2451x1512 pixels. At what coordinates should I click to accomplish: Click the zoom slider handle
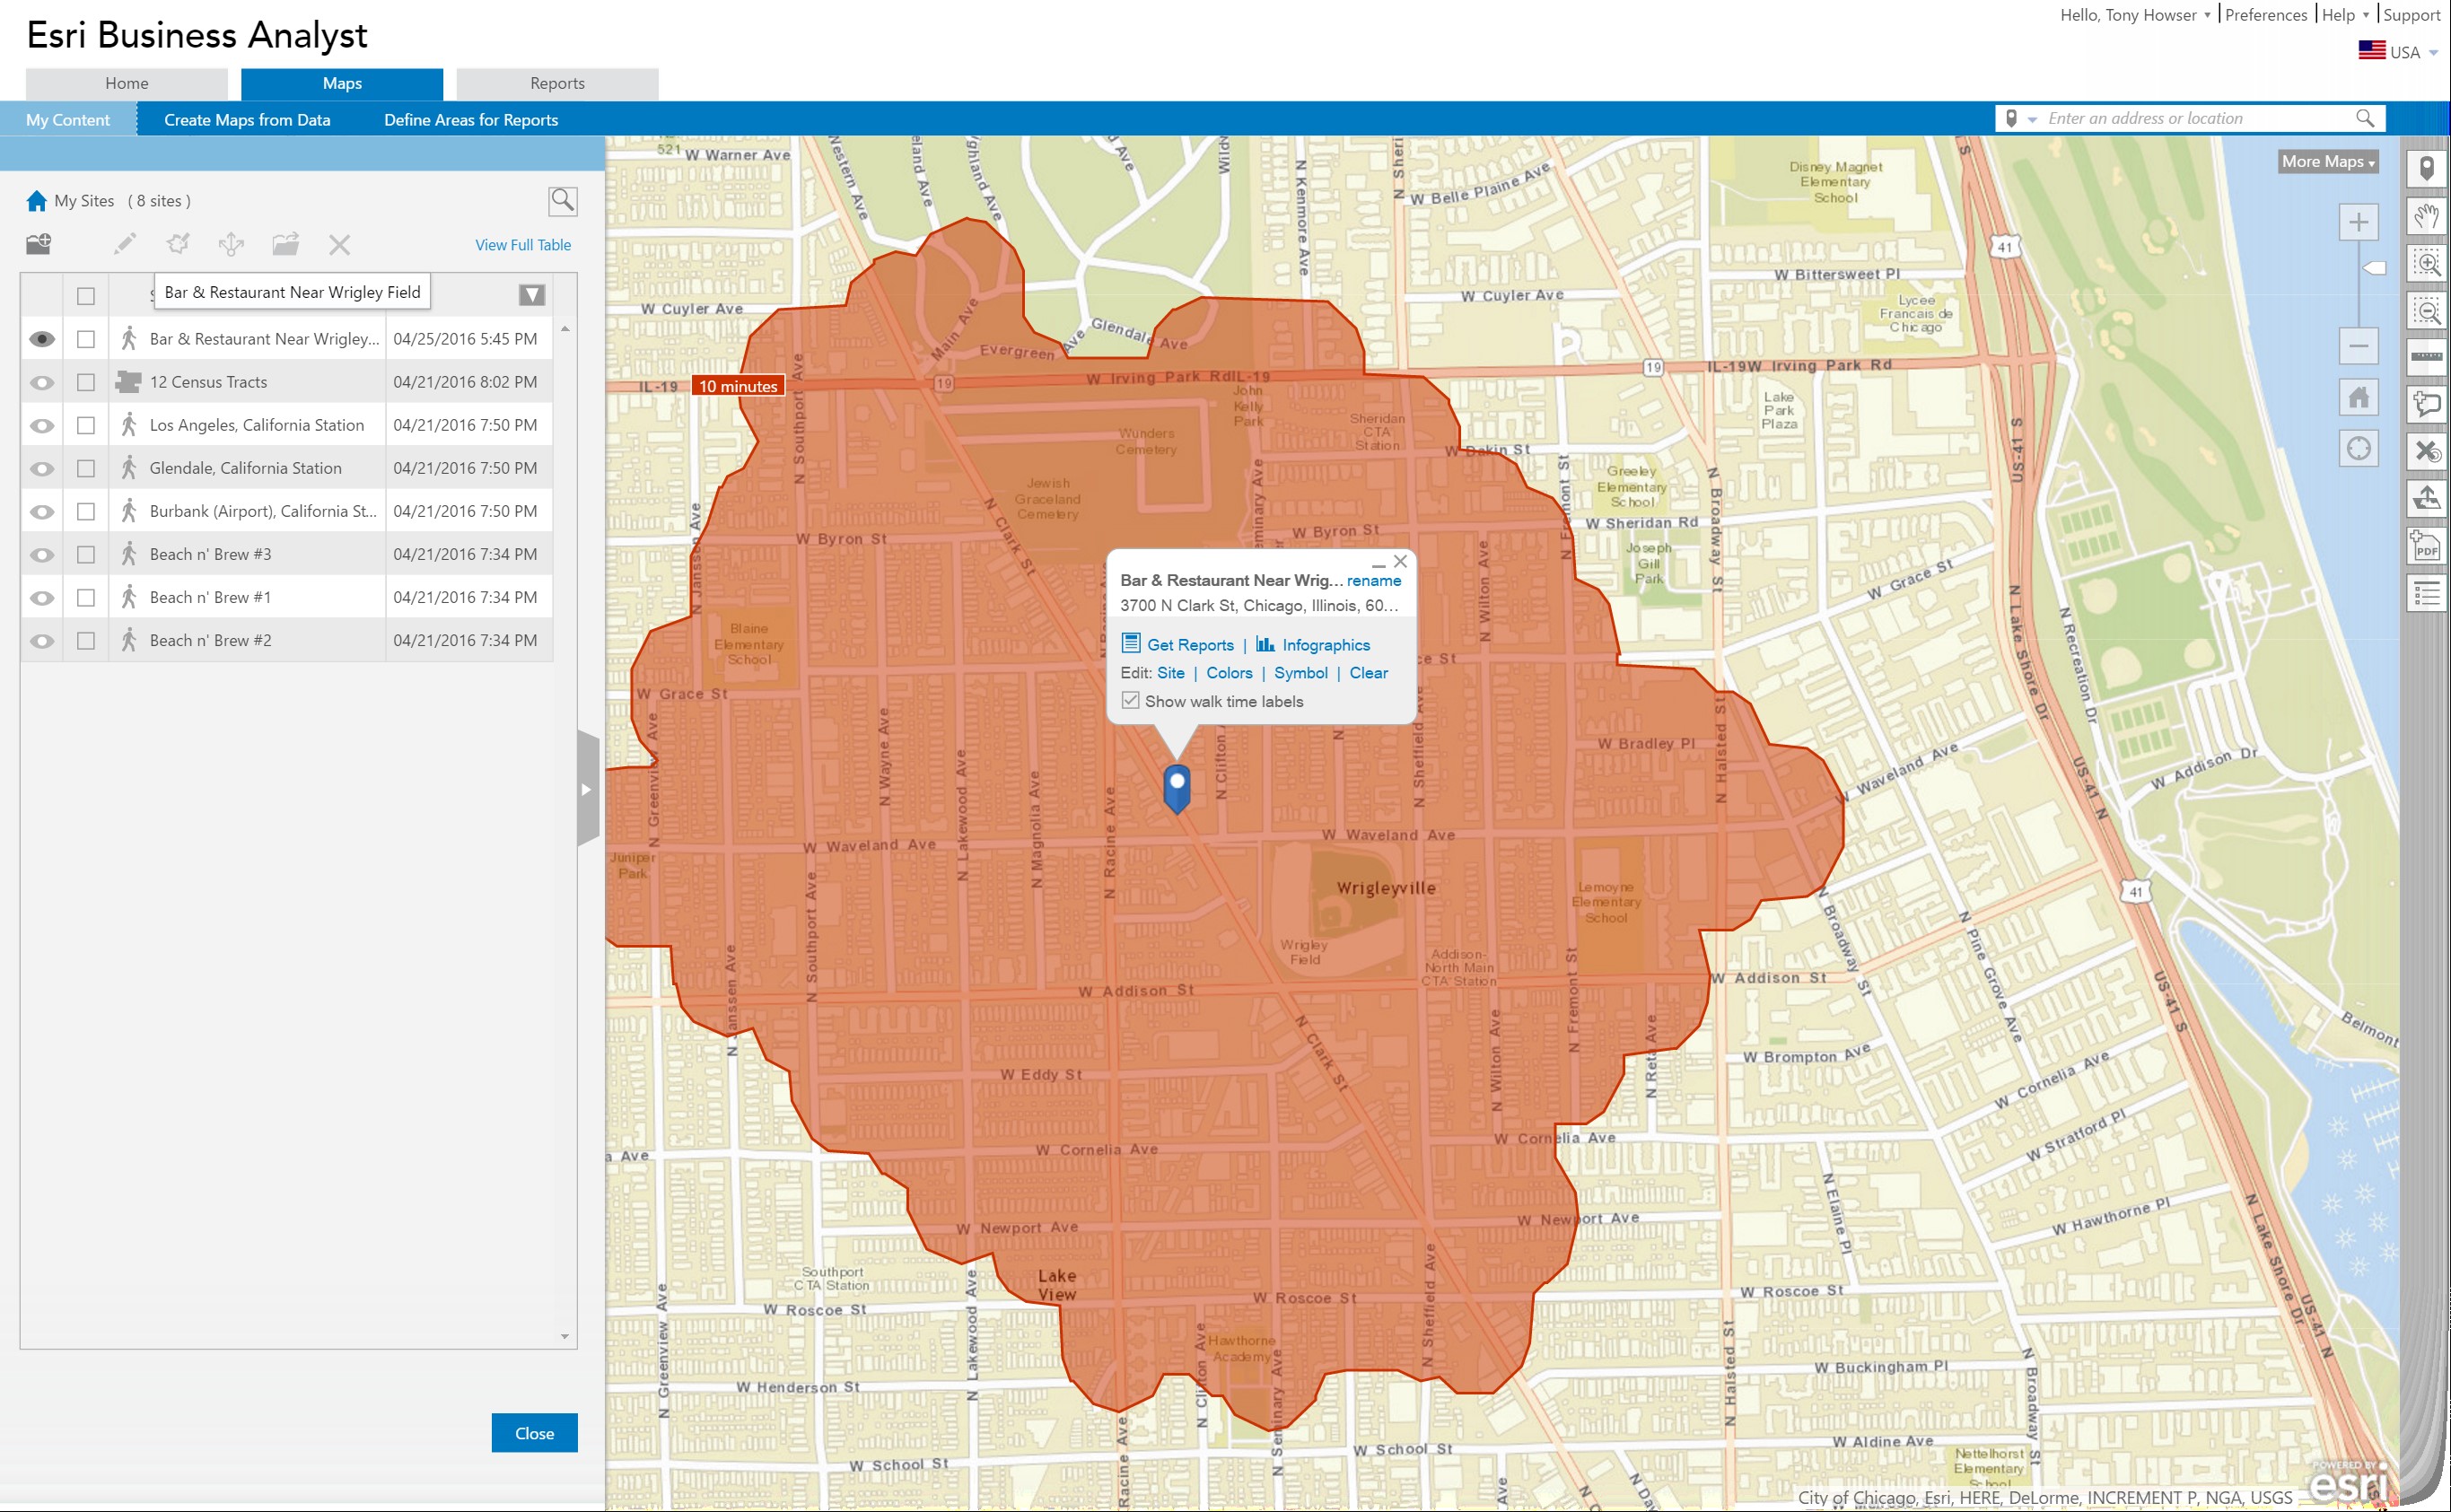coord(2374,268)
